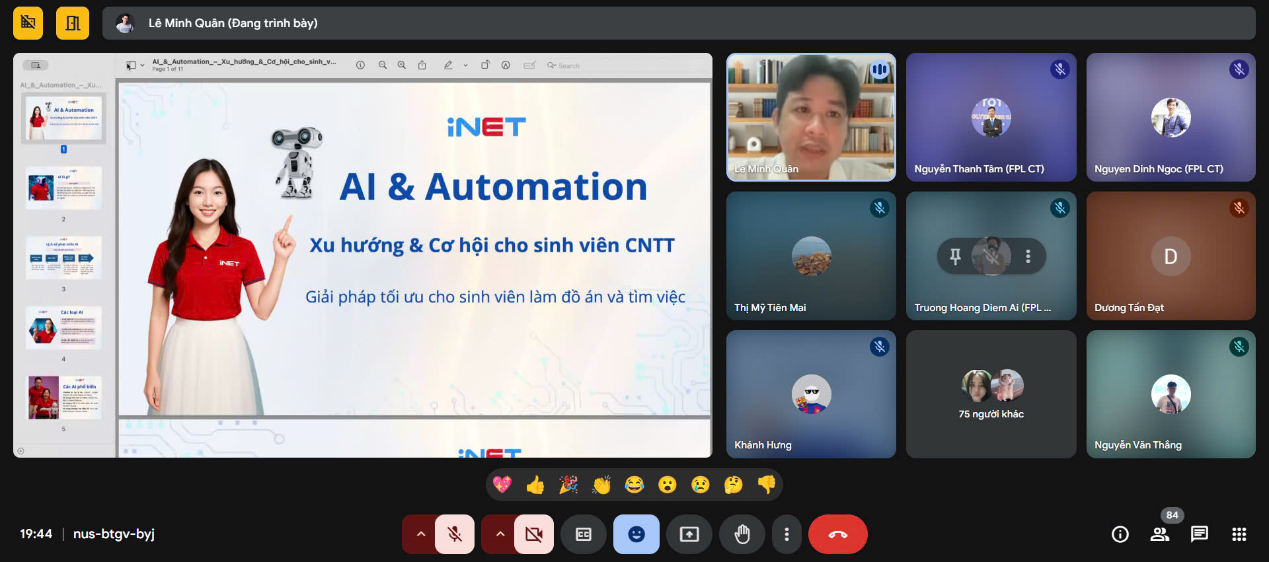
Task: Send thumbs up reaction
Action: [535, 485]
